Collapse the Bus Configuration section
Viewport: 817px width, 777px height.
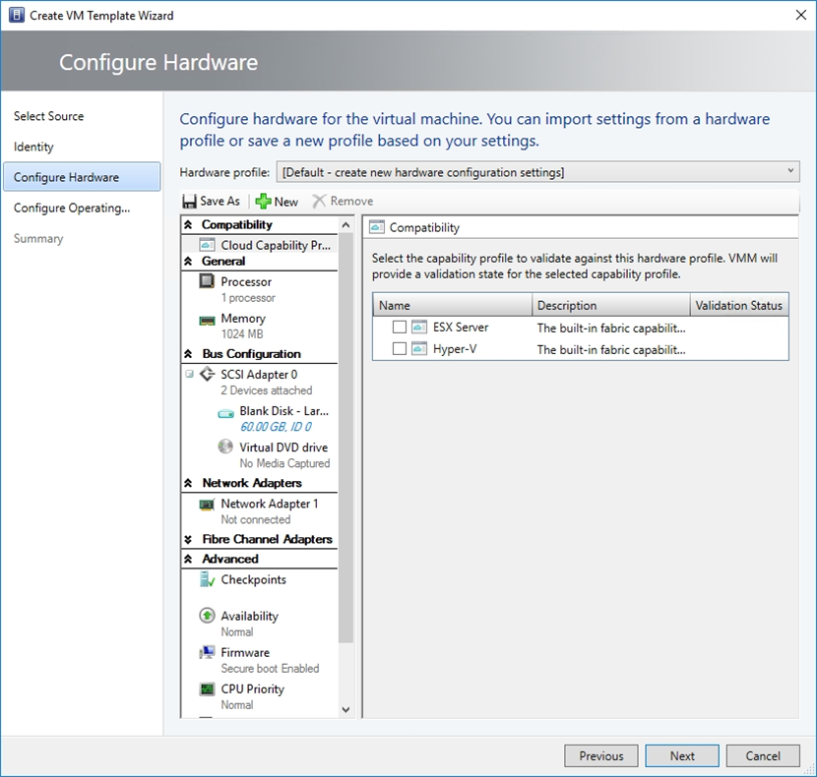189,354
